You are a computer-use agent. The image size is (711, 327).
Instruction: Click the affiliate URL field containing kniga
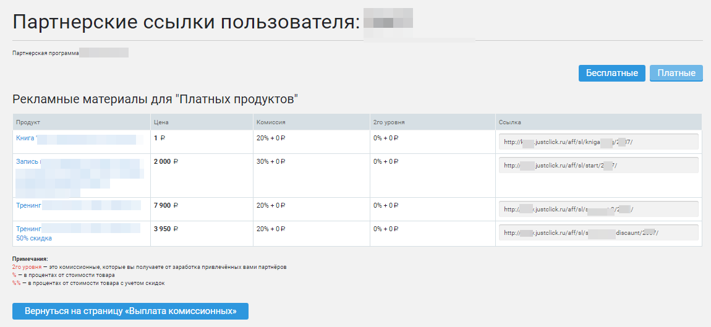coord(598,142)
